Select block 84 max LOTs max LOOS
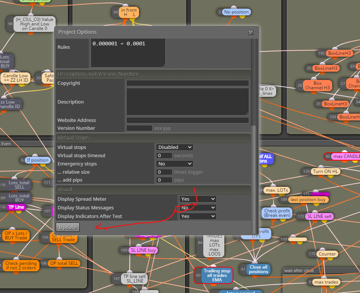 (x=214, y=245)
